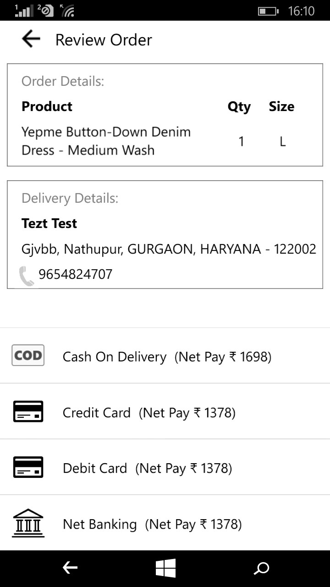Tap the Yepme Button-Down Denim Dress product
The height and width of the screenshot is (587, 330).
tap(106, 141)
